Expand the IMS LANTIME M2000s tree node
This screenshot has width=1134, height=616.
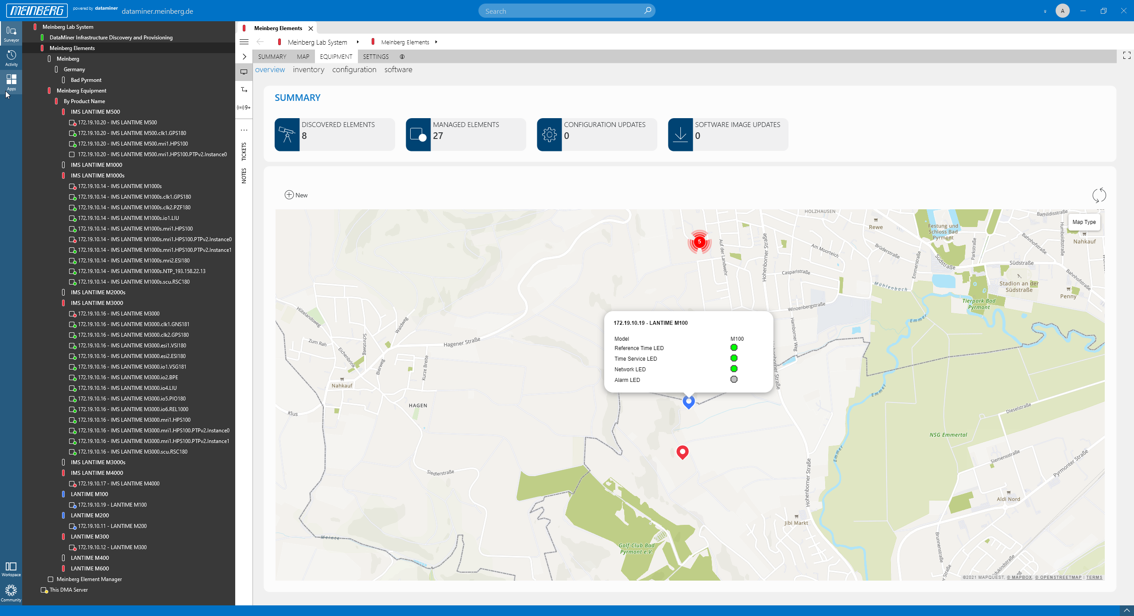point(63,293)
